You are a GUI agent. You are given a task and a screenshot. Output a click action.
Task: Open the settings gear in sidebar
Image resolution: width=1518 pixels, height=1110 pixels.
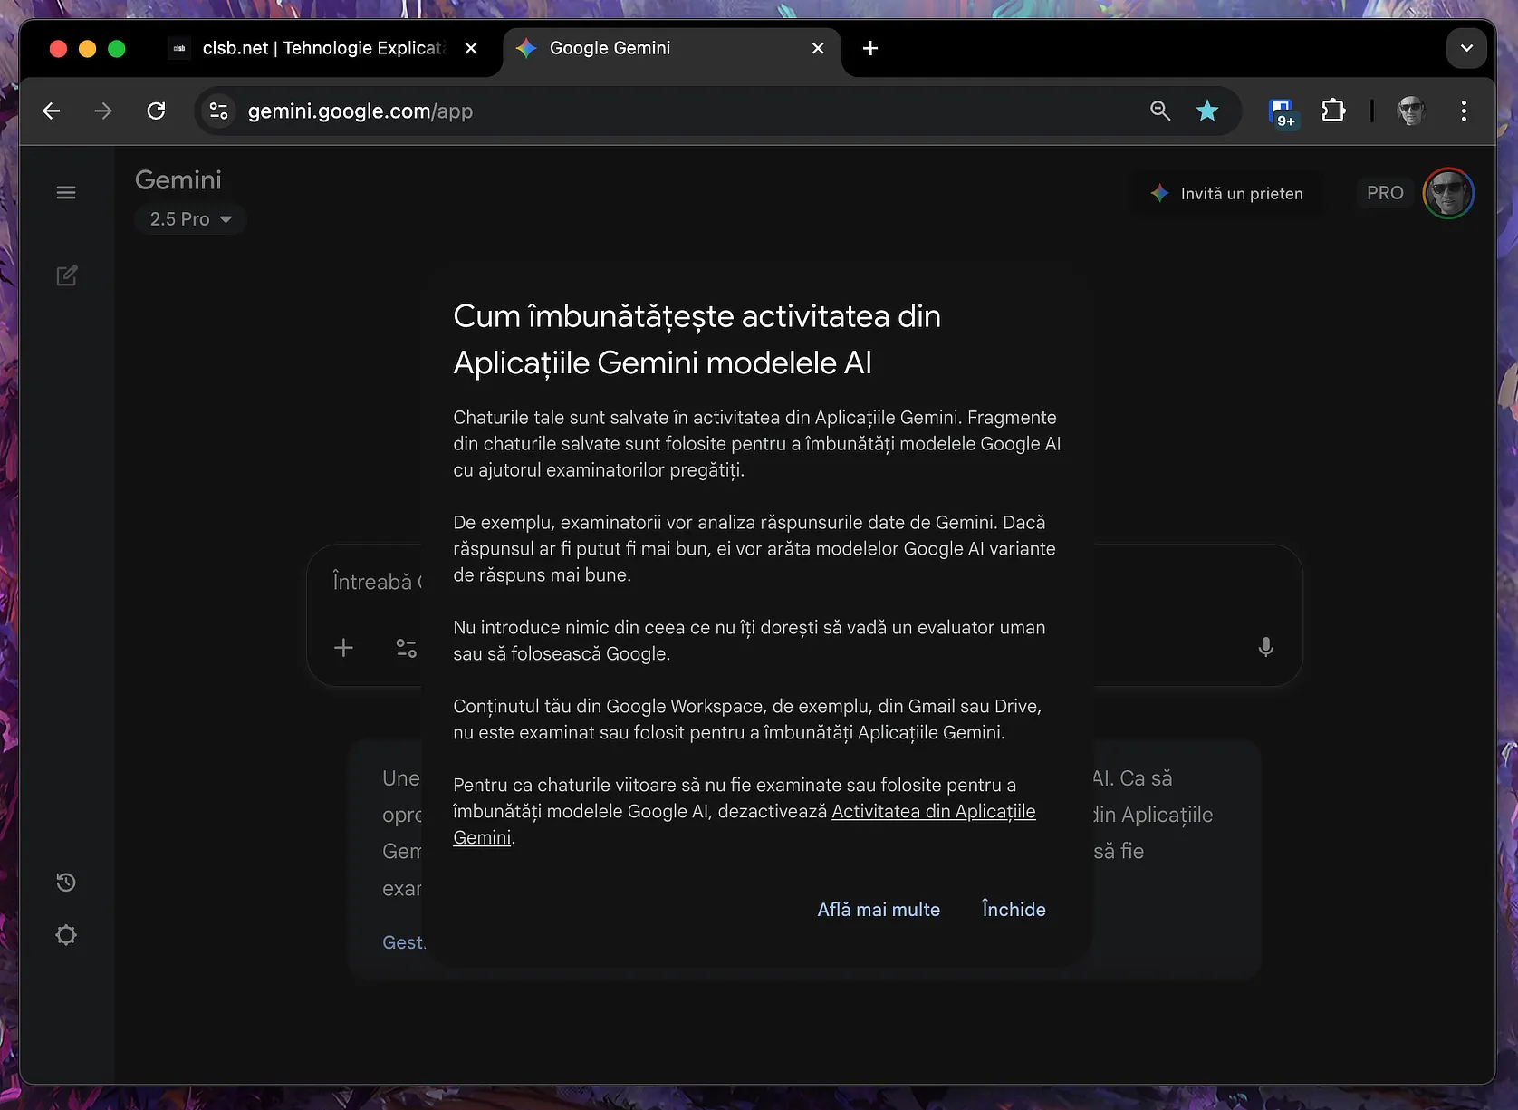[x=66, y=935]
